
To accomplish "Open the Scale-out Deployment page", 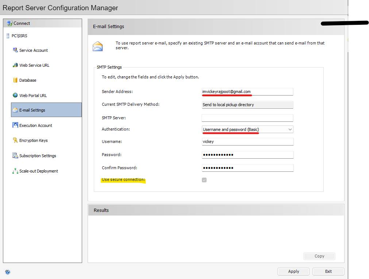I will [39, 171].
